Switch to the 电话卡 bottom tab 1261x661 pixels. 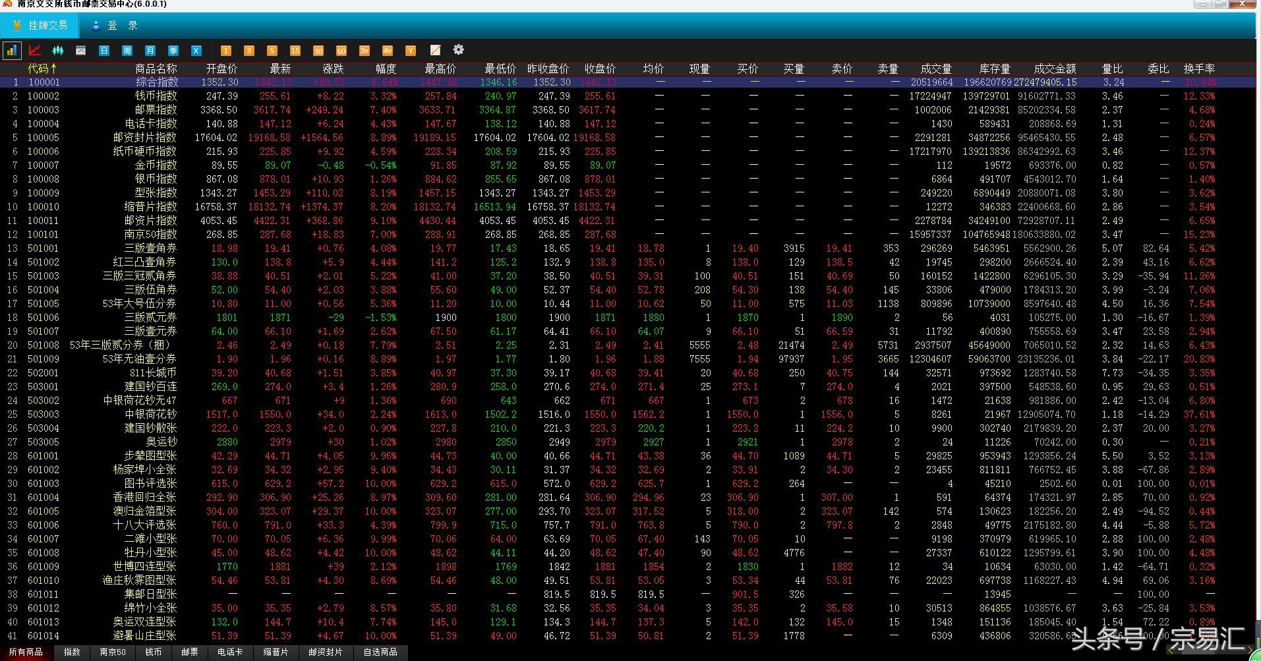click(x=230, y=652)
